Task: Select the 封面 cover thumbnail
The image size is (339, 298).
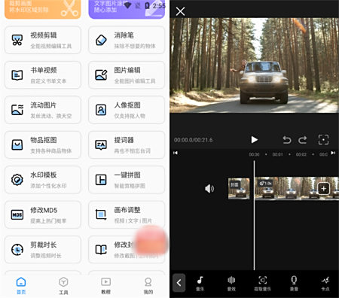Action: 239,188
